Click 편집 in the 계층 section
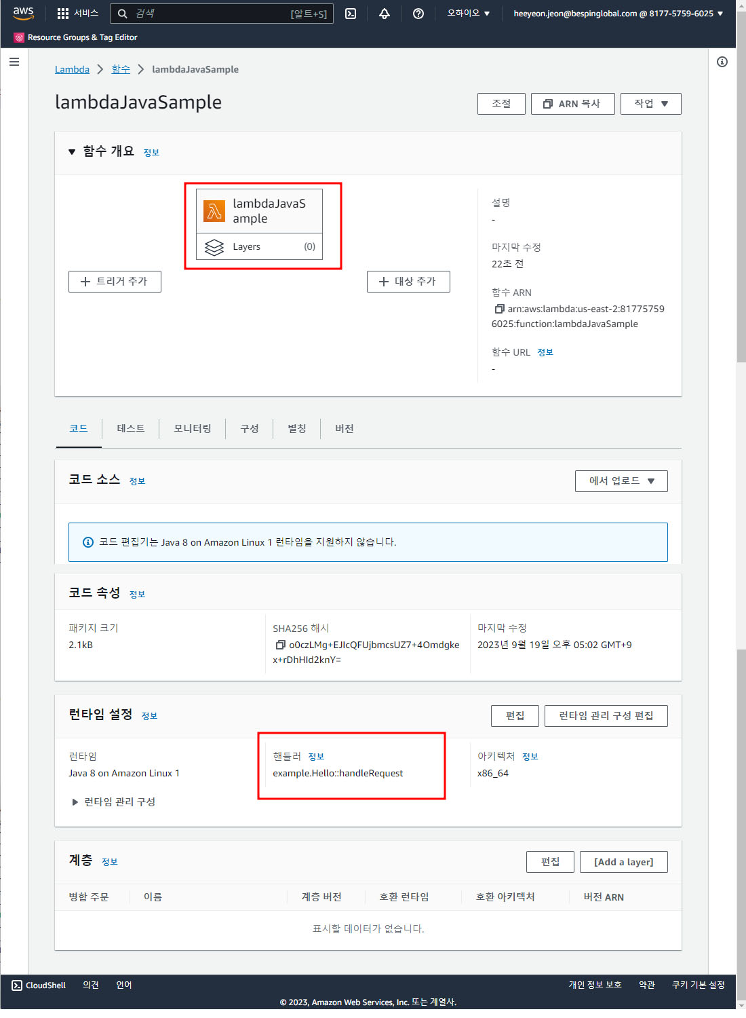Screen dimensions: 746x1018 coord(551,862)
